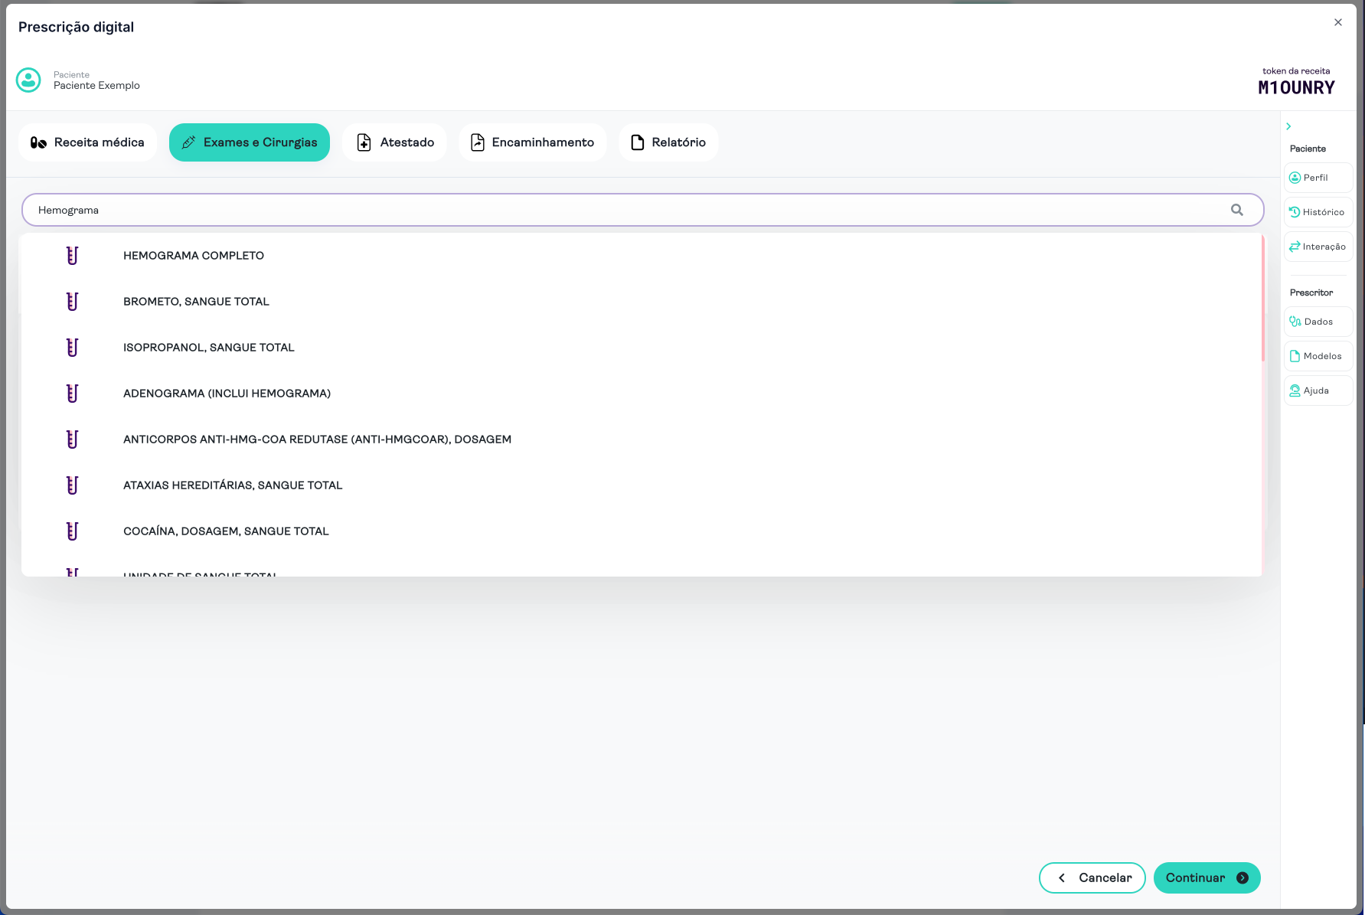
Task: Open the Relatório tab
Action: (x=668, y=142)
